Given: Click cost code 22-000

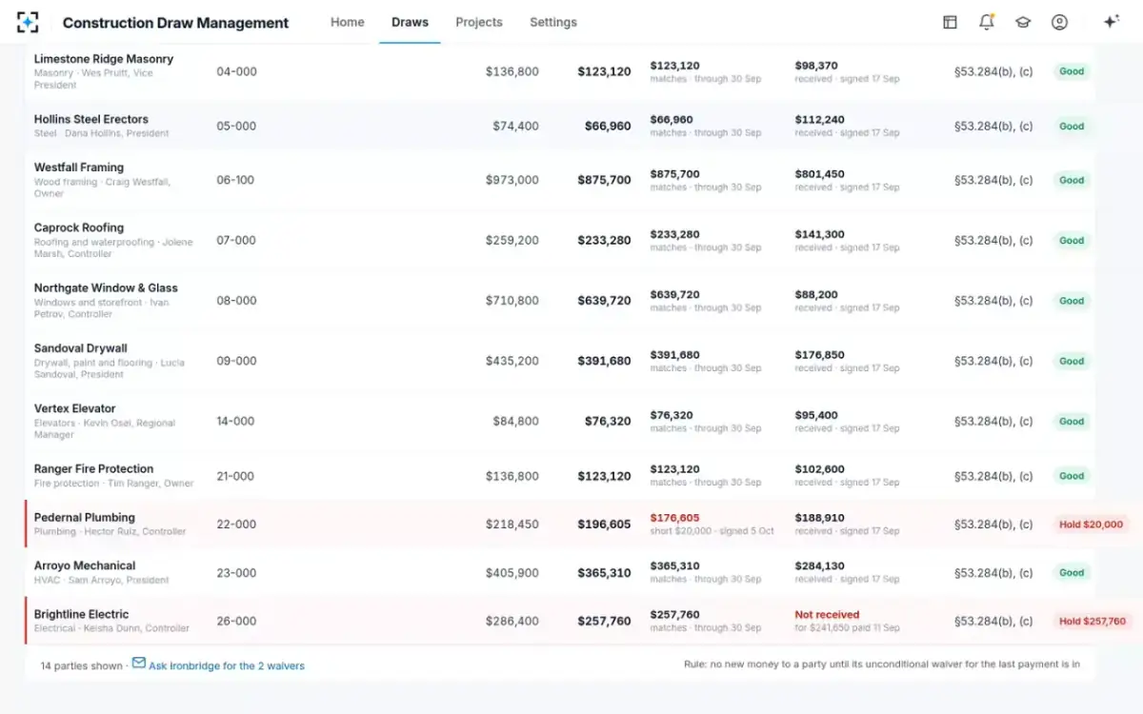Looking at the screenshot, I should tap(236, 525).
